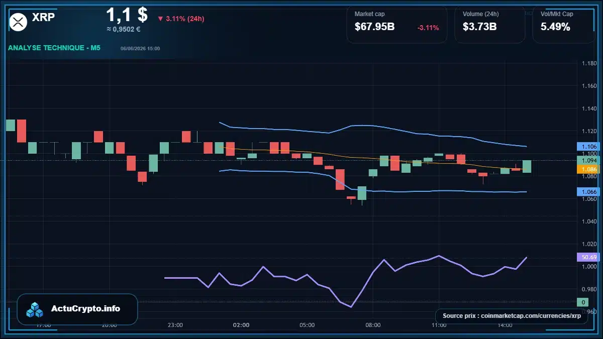Click the 23:00 time axis label

(x=175, y=325)
